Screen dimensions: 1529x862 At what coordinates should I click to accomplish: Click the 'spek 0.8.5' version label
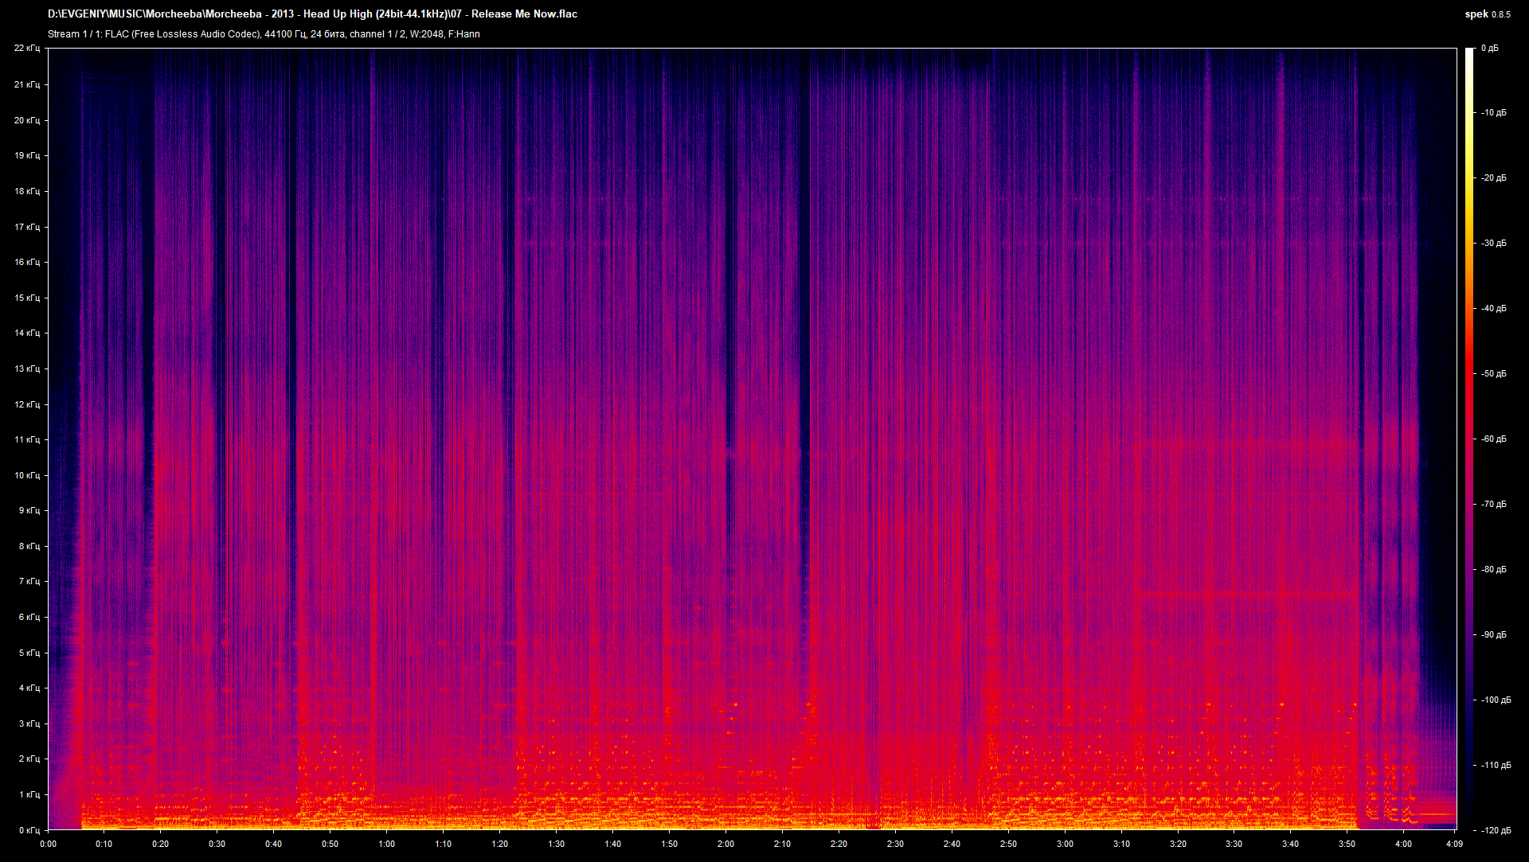1488,14
